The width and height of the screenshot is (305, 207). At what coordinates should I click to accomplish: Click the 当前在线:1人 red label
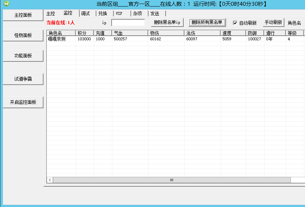point(60,23)
